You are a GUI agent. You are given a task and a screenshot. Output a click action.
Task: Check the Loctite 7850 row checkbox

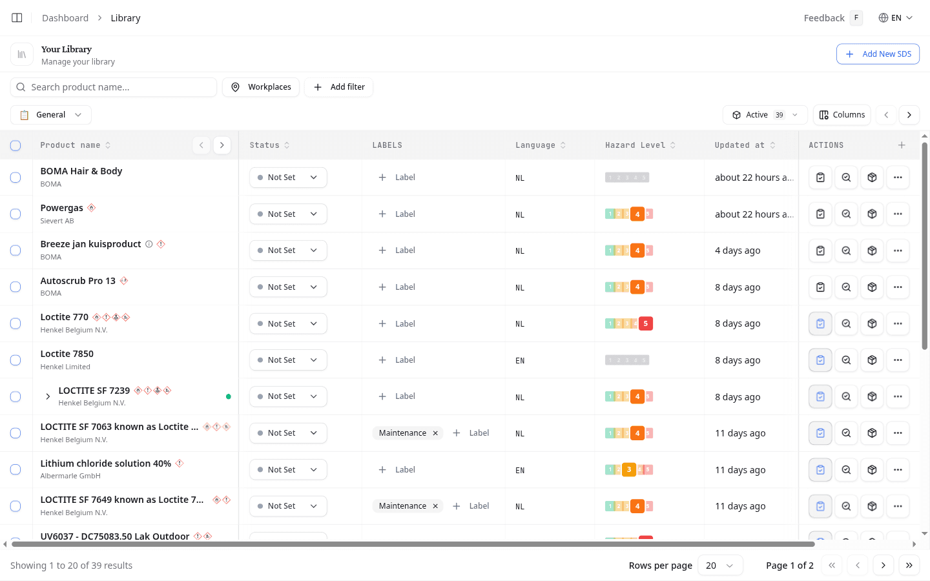(x=15, y=360)
